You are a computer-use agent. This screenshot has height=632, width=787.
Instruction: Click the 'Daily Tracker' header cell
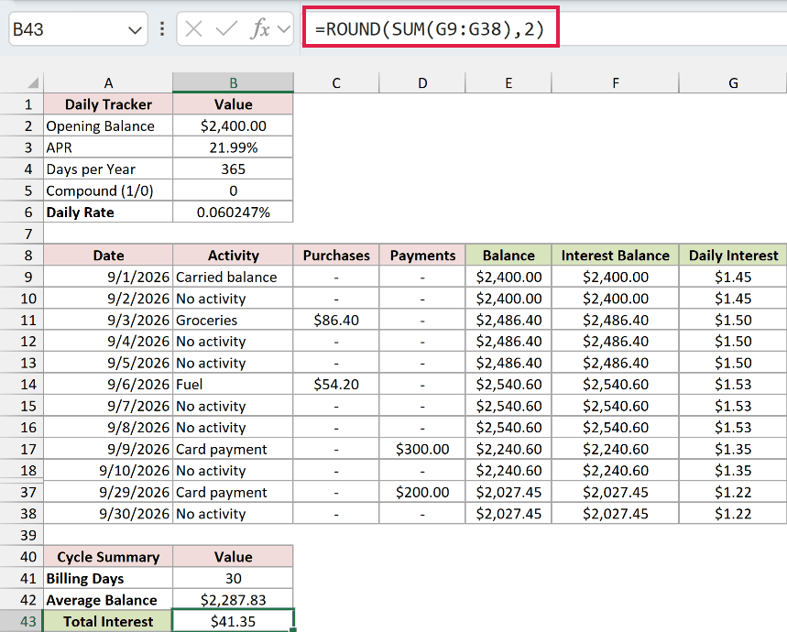click(108, 104)
